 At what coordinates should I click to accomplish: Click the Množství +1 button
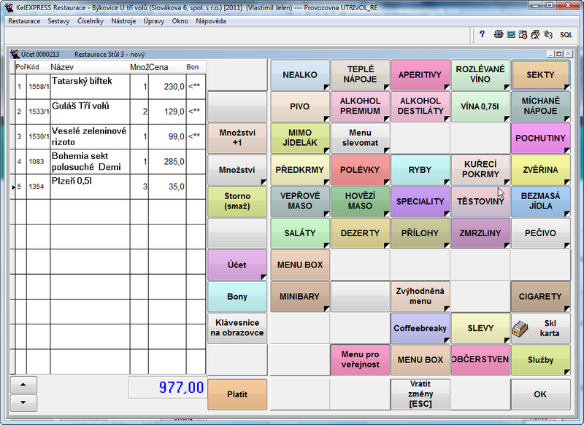tap(237, 138)
